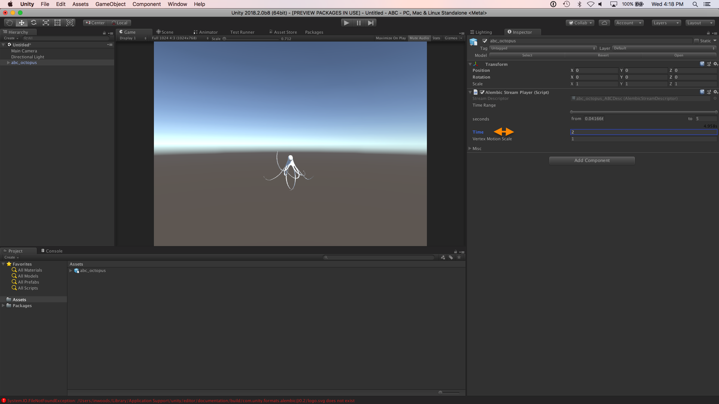Click the Vertex Motion Scale field
This screenshot has height=404, width=719.
click(x=643, y=139)
